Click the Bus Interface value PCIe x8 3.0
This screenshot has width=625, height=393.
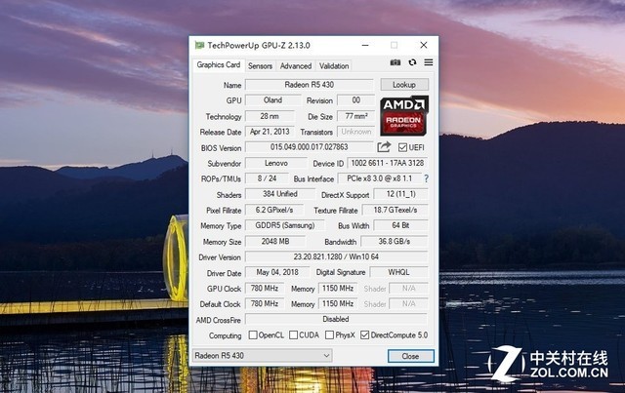[x=380, y=178]
